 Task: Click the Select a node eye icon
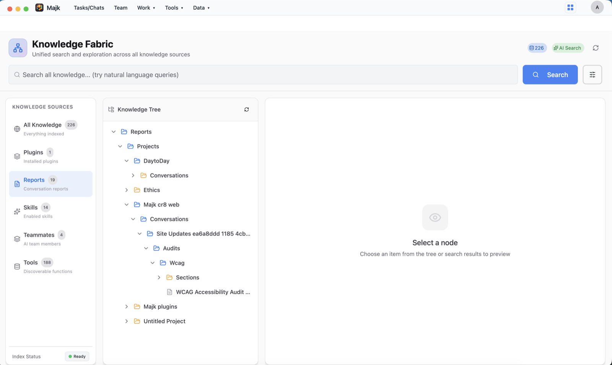click(435, 217)
